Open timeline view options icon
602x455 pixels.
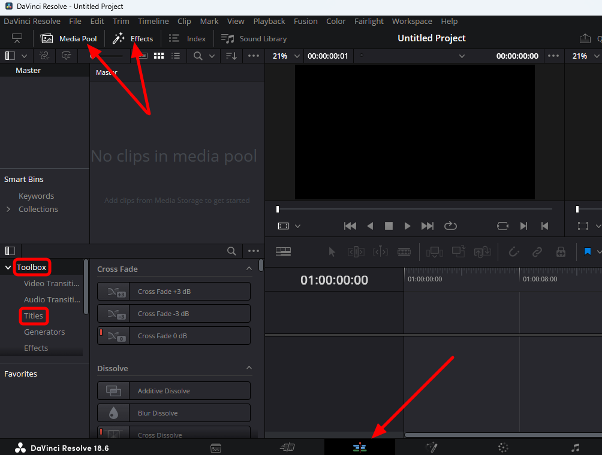pyautogui.click(x=284, y=252)
